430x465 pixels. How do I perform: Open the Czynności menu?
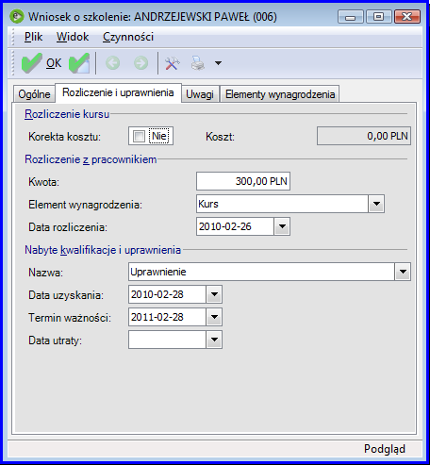click(x=128, y=37)
